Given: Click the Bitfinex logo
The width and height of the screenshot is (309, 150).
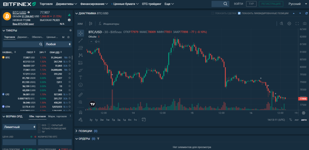Looking at the screenshot, I should coord(20,4).
